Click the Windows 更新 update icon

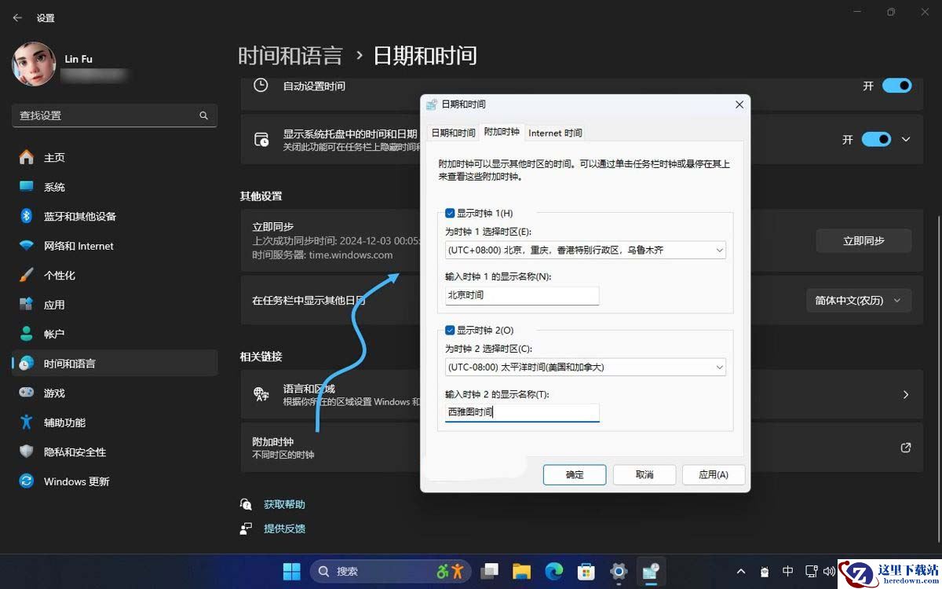27,481
